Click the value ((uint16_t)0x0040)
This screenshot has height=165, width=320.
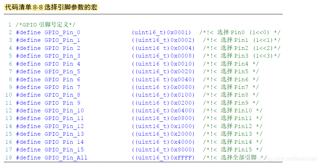(163, 80)
